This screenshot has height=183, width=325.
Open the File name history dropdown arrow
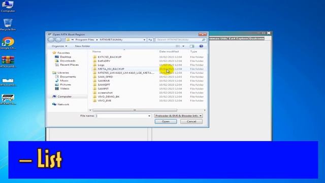coord(149,116)
